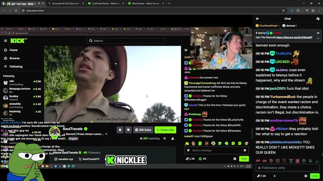Open TruBlu24's chat profile
This screenshot has width=323, height=181.
(283, 54)
